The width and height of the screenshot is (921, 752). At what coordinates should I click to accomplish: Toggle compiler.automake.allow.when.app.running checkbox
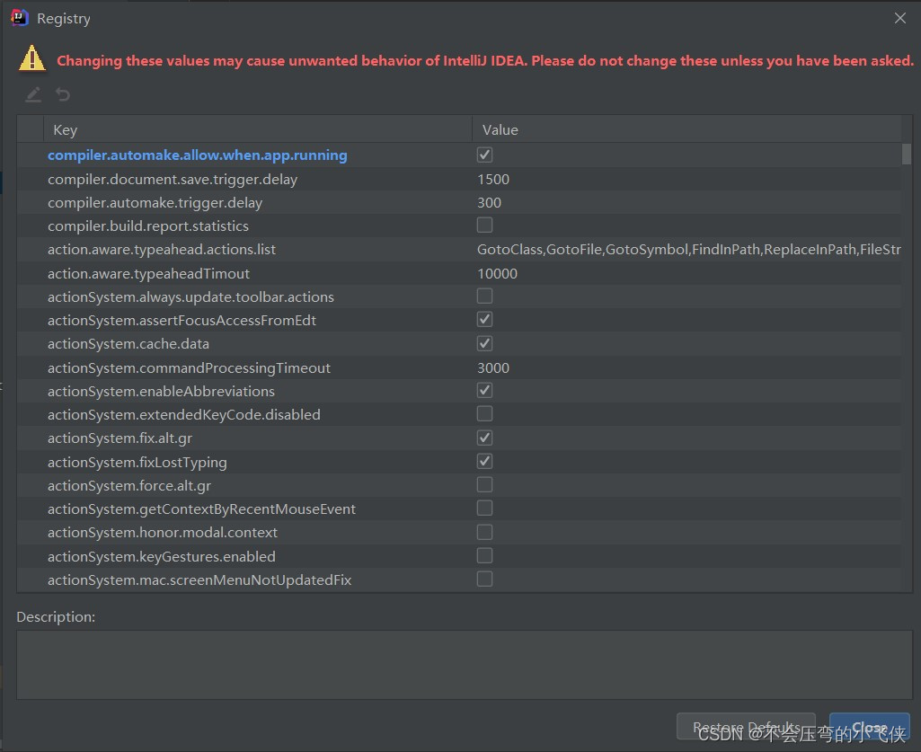pos(484,155)
